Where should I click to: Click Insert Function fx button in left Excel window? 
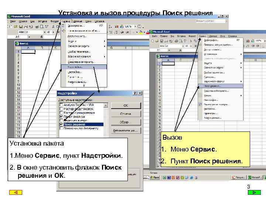point(42,37)
